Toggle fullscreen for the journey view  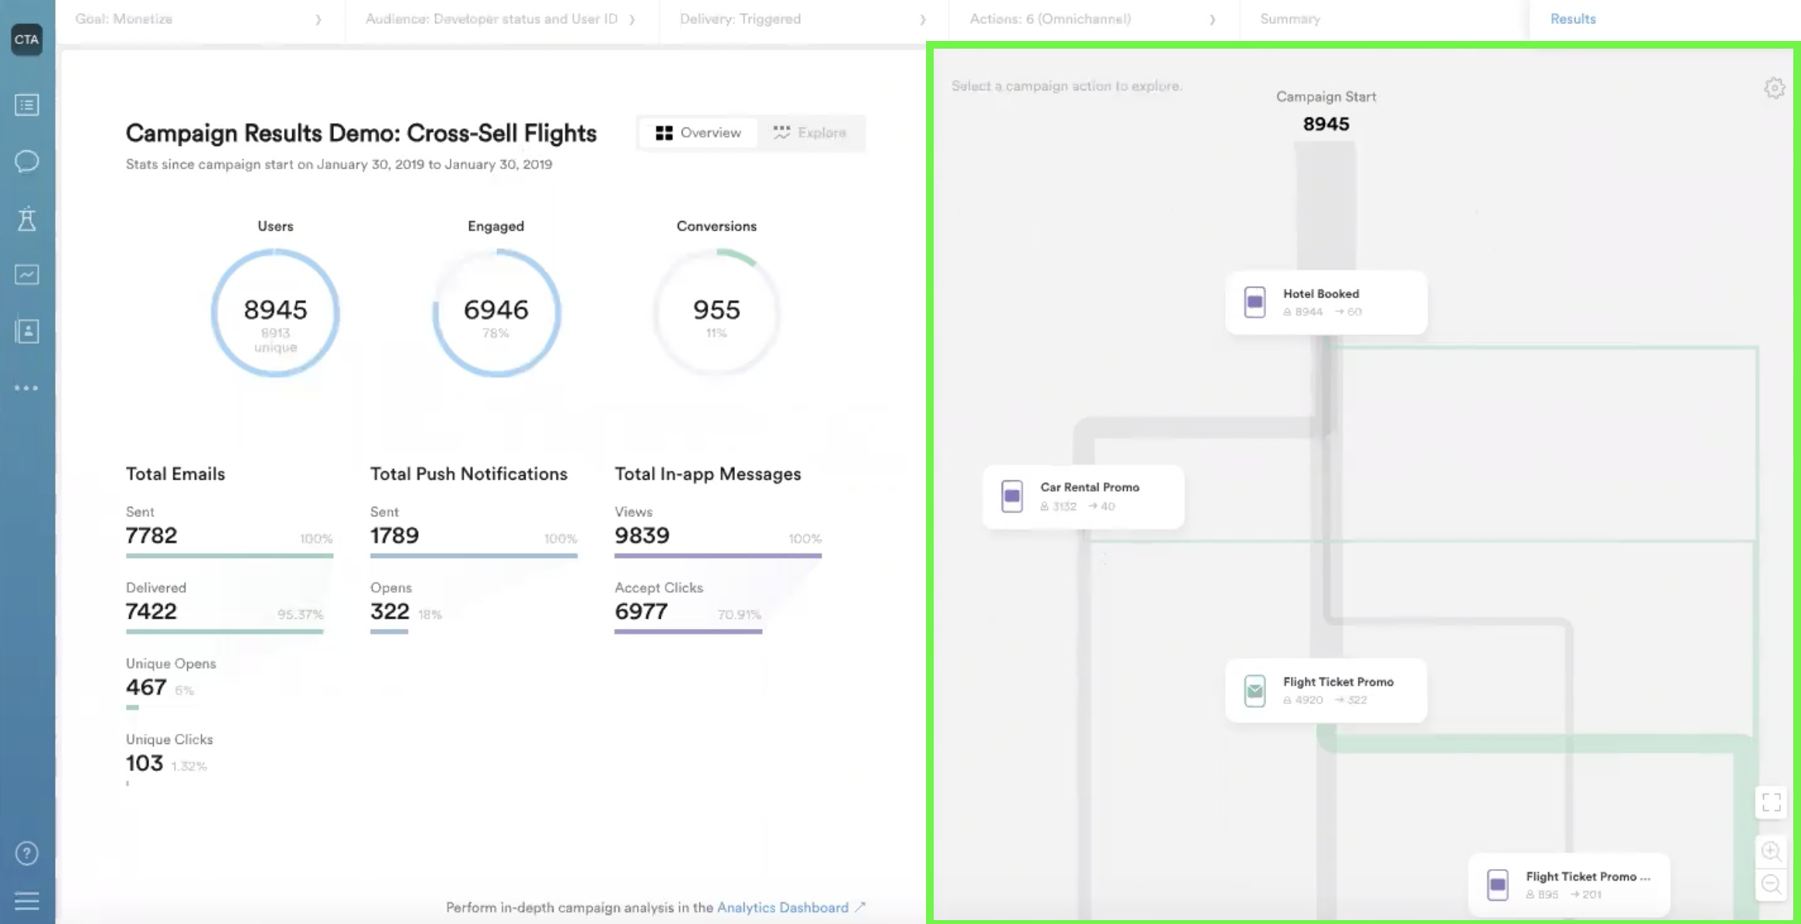coord(1771,803)
